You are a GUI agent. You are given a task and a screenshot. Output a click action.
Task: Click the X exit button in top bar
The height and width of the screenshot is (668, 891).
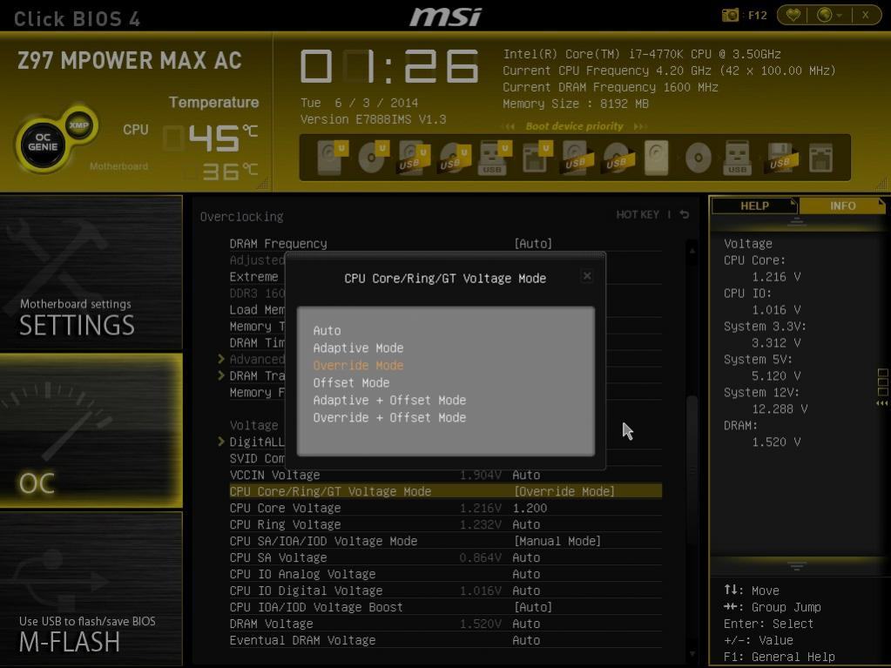pyautogui.click(x=866, y=16)
